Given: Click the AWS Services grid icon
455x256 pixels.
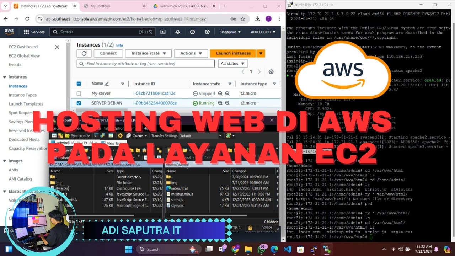Looking at the screenshot, I should coord(26,32).
